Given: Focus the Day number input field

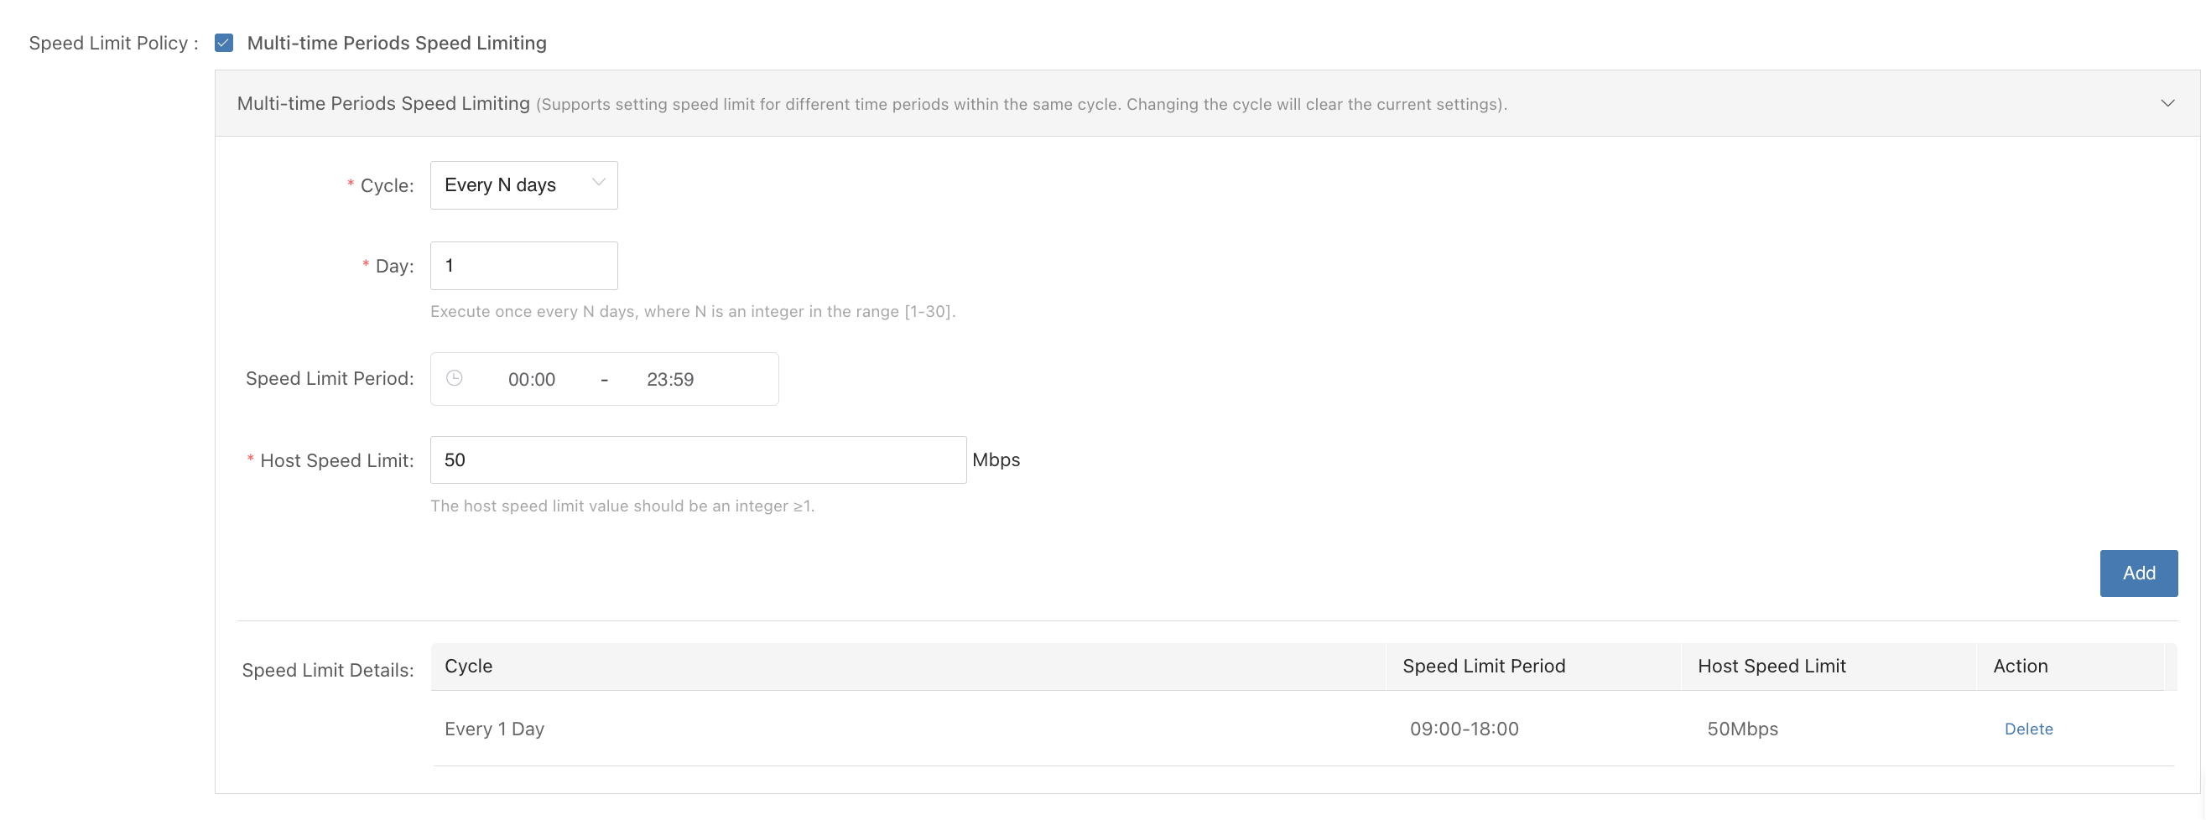Looking at the screenshot, I should [x=523, y=265].
